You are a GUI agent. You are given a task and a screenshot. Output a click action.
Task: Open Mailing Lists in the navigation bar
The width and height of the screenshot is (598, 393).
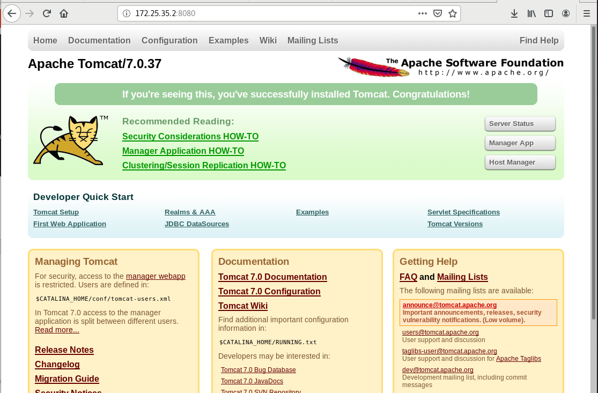coord(313,40)
